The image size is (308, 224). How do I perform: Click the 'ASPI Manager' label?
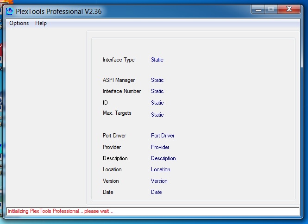pos(119,80)
